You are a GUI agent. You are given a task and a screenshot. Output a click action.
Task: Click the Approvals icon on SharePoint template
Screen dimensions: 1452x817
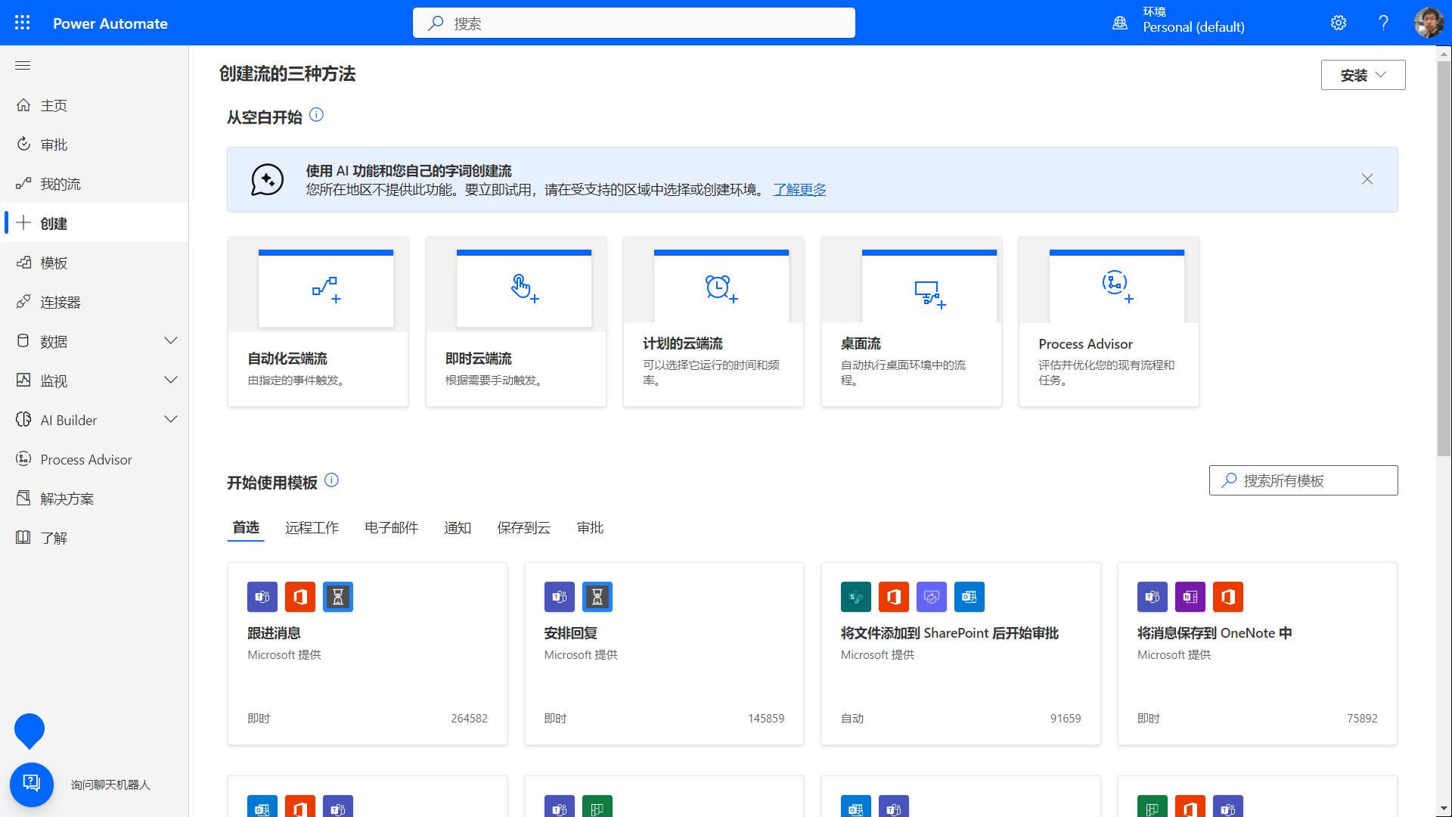click(x=932, y=597)
